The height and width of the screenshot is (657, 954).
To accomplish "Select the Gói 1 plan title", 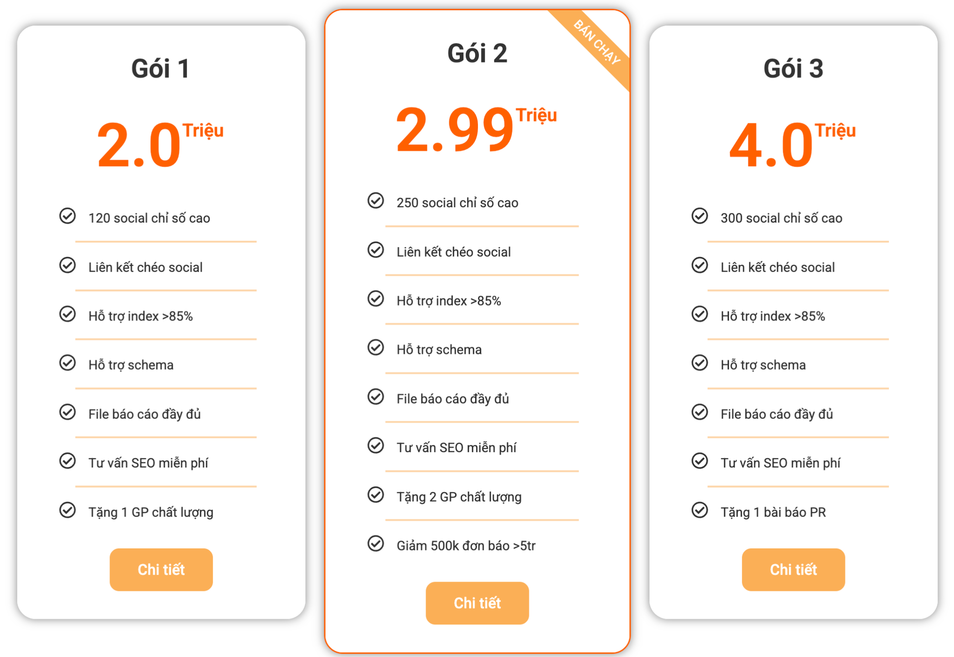I will pos(161,68).
